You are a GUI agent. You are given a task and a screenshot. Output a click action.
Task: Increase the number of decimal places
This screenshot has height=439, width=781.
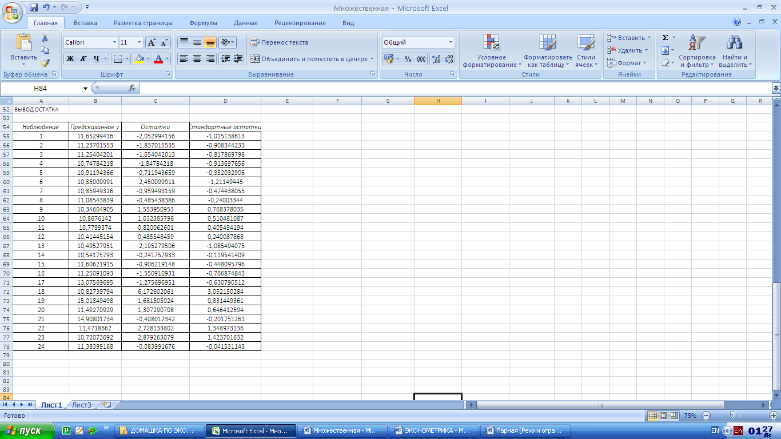tap(436, 59)
